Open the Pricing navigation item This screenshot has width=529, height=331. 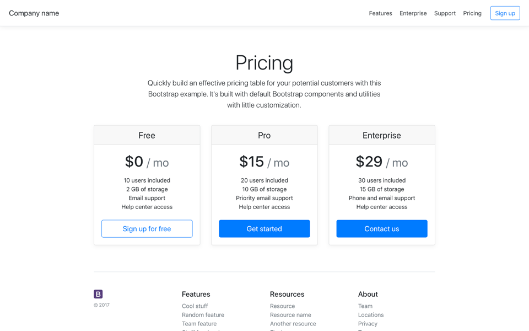click(472, 13)
